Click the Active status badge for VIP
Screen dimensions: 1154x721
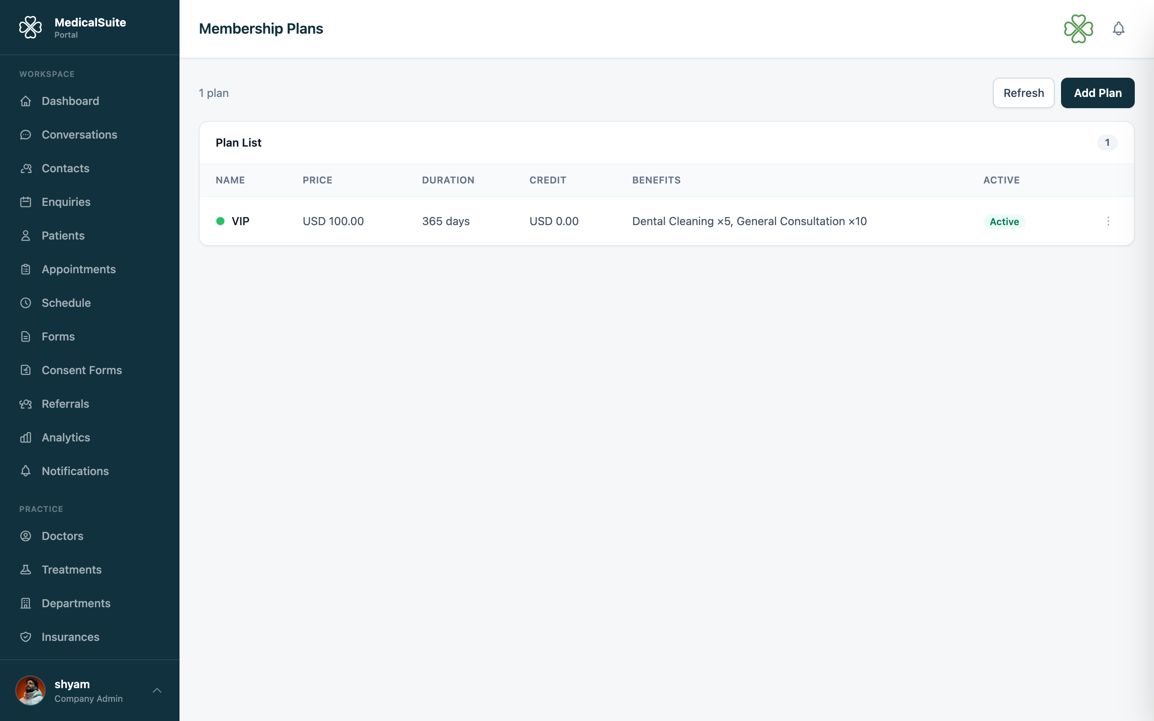(1004, 221)
